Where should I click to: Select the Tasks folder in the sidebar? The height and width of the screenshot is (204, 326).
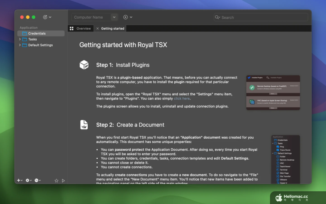tap(32, 39)
